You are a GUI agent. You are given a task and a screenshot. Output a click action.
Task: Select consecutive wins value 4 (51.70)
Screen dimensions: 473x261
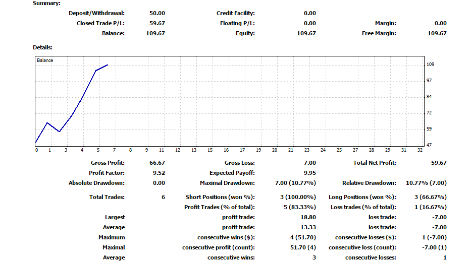pos(303,237)
